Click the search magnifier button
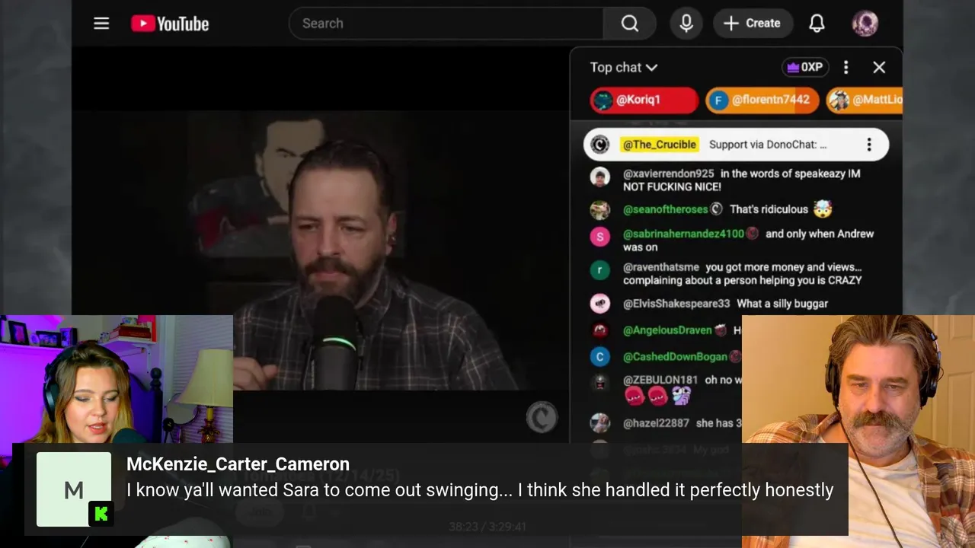The width and height of the screenshot is (975, 548). coord(629,24)
